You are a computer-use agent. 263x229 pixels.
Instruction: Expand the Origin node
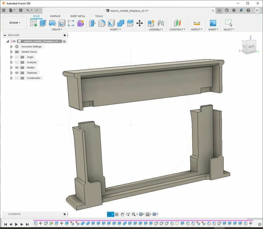coord(11,57)
